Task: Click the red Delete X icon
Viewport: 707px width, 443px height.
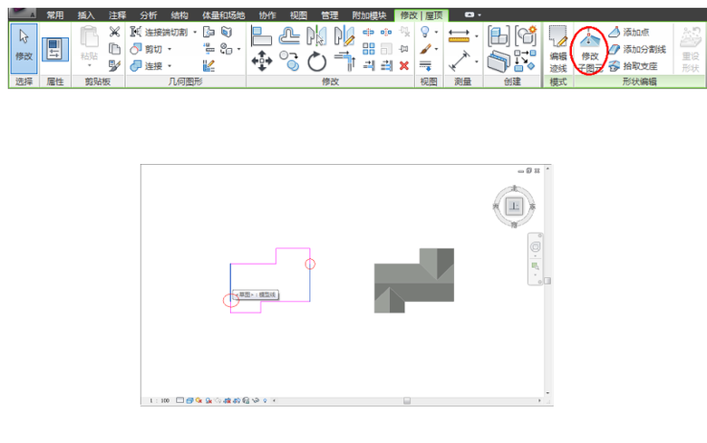Action: (x=403, y=65)
